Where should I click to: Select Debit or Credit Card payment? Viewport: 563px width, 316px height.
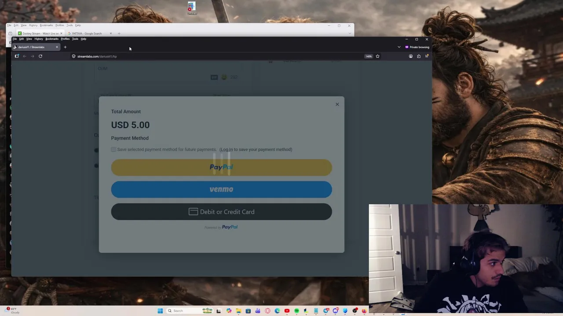pyautogui.click(x=221, y=212)
